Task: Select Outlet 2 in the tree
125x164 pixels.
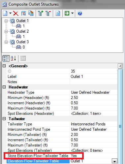Action: [22, 31]
